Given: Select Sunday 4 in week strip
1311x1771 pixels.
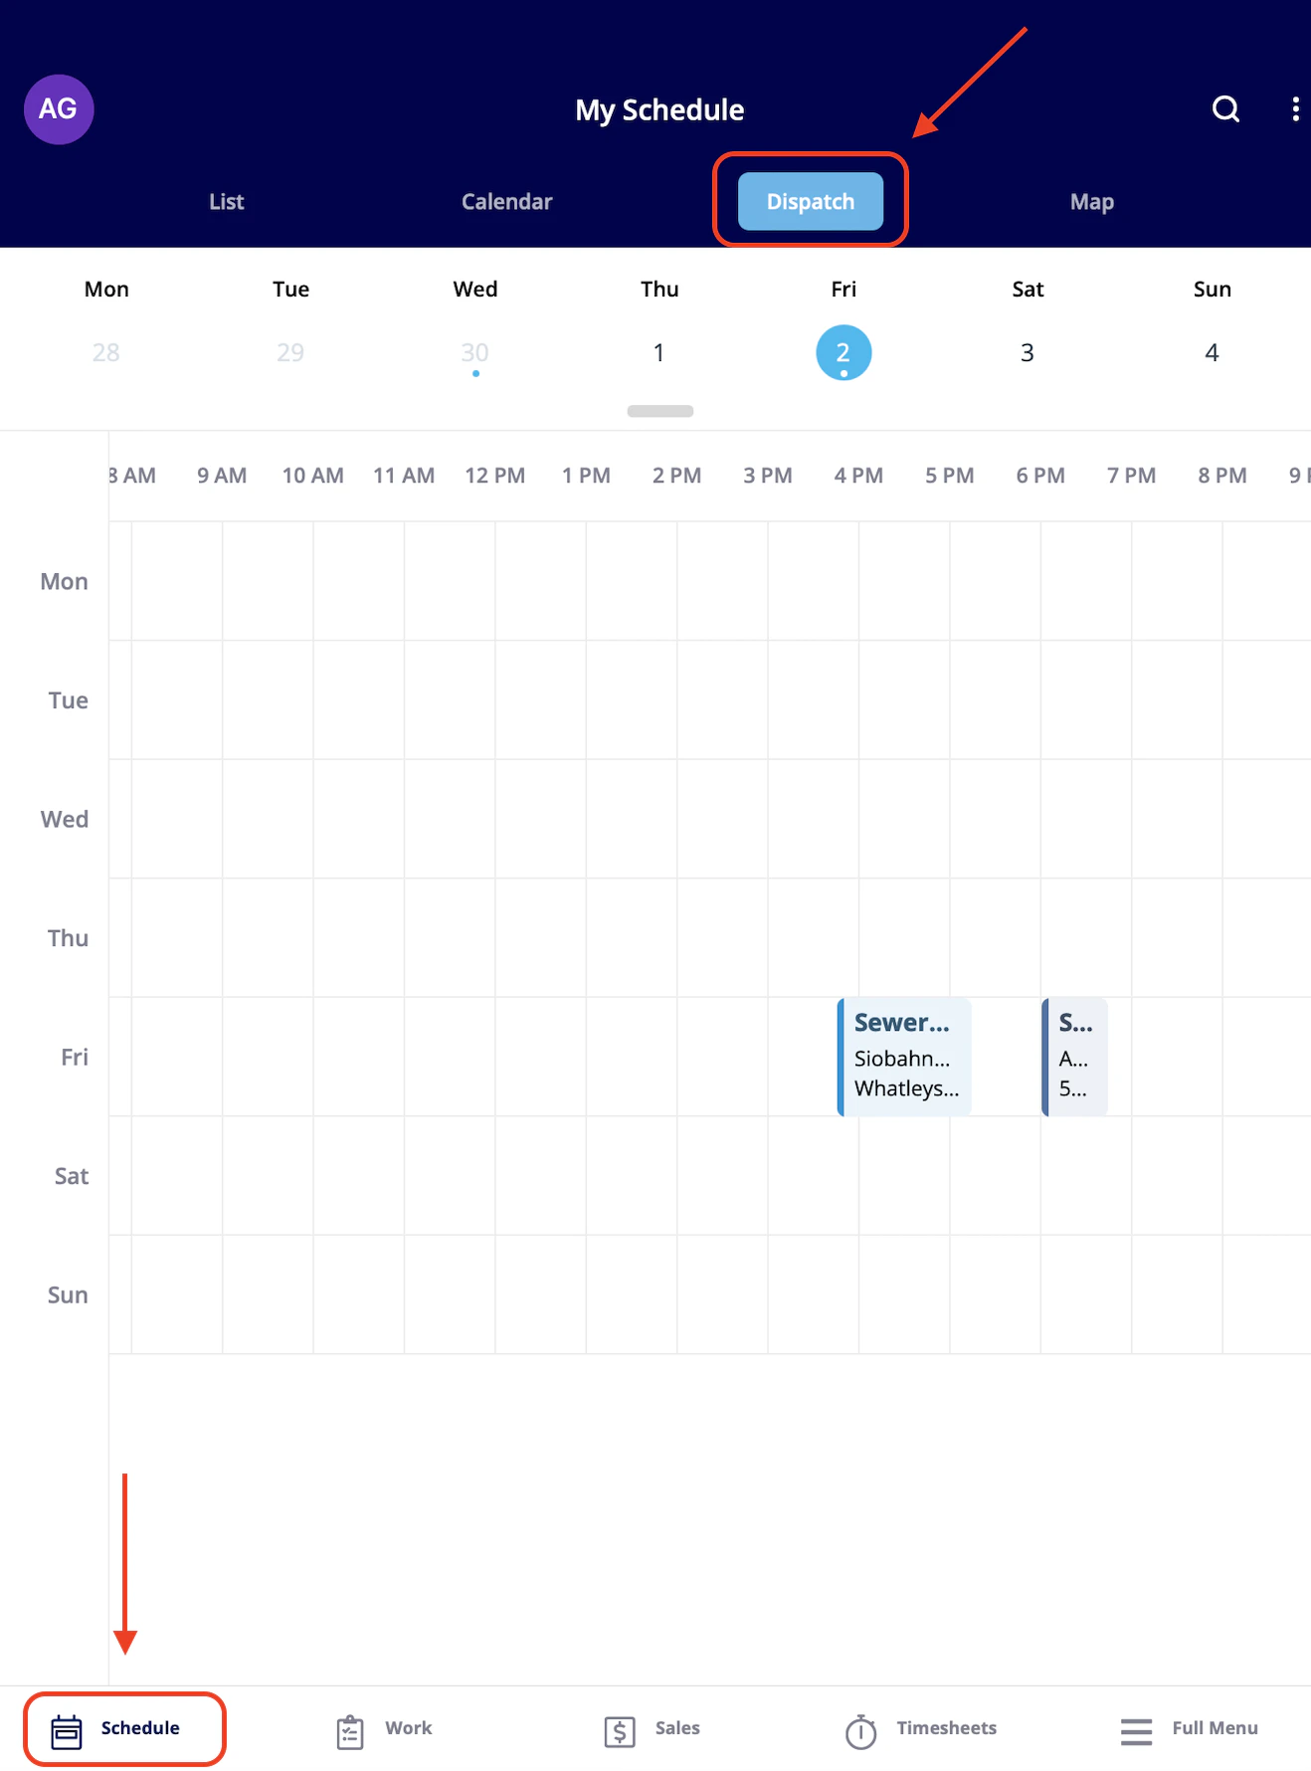Looking at the screenshot, I should point(1212,352).
